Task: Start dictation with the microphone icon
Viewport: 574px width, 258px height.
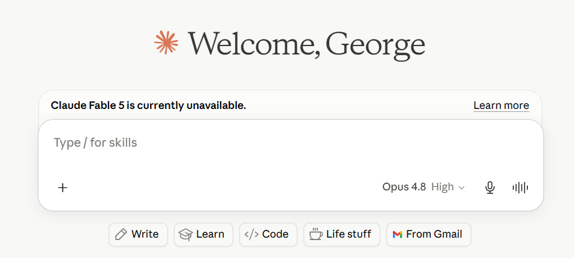Action: (490, 187)
